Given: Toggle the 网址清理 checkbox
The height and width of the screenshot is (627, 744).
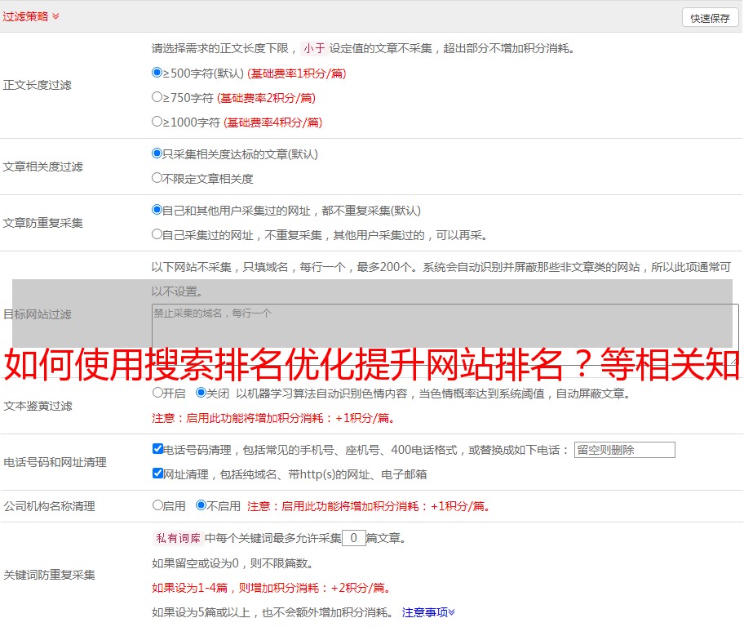Looking at the screenshot, I should pyautogui.click(x=158, y=474).
